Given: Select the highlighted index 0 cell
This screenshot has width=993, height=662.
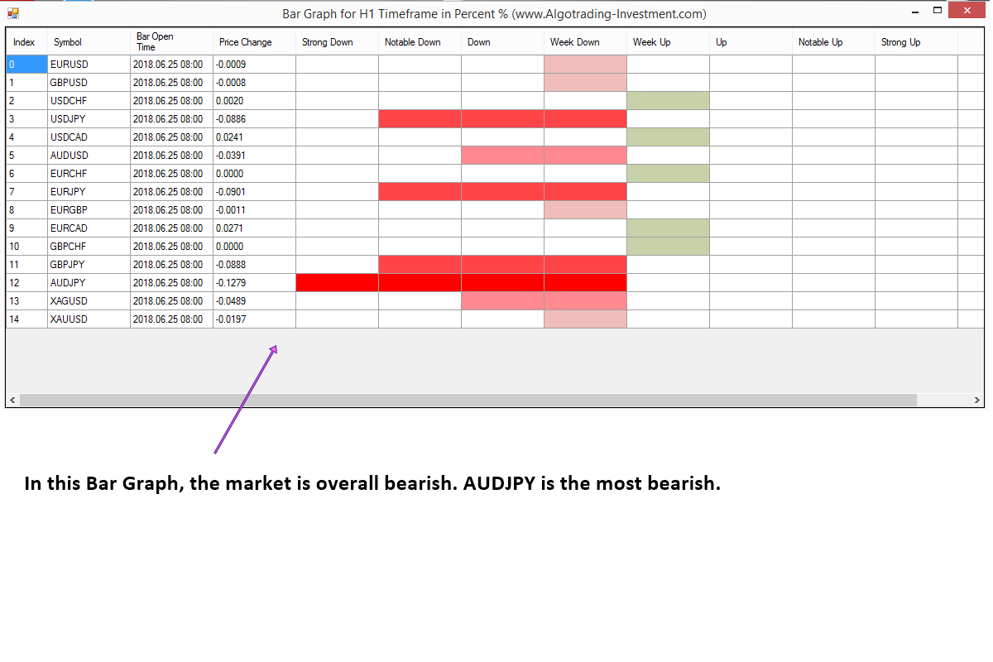Looking at the screenshot, I should pyautogui.click(x=26, y=65).
